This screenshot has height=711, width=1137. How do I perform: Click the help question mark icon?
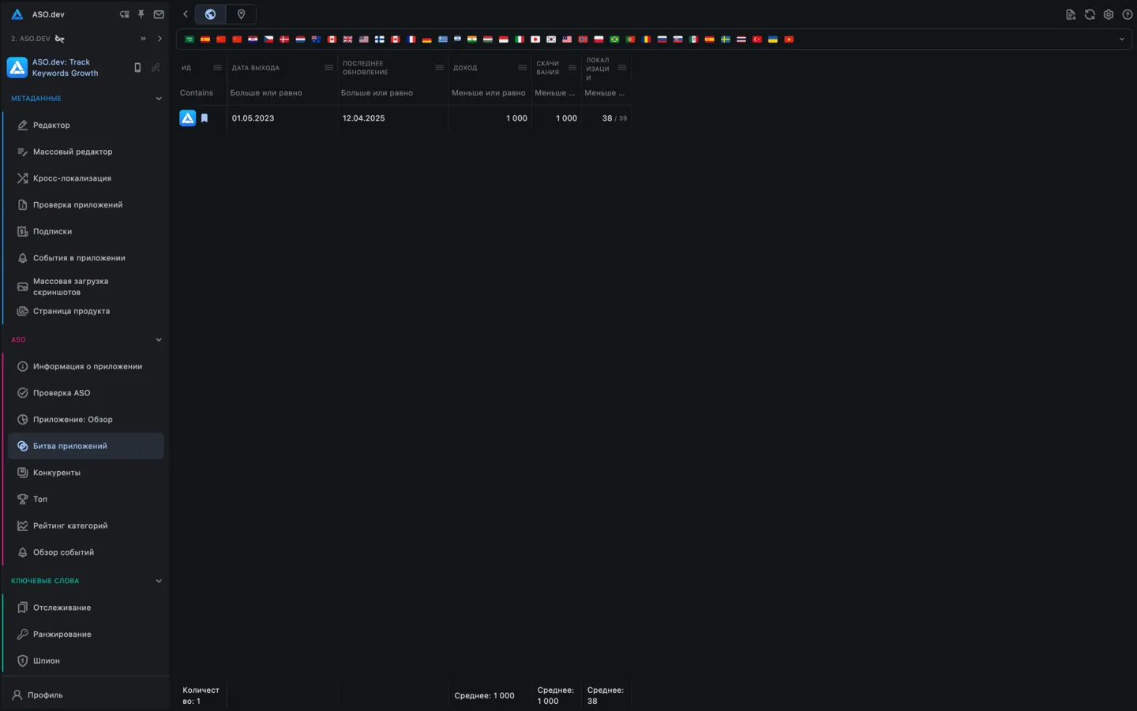1128,14
